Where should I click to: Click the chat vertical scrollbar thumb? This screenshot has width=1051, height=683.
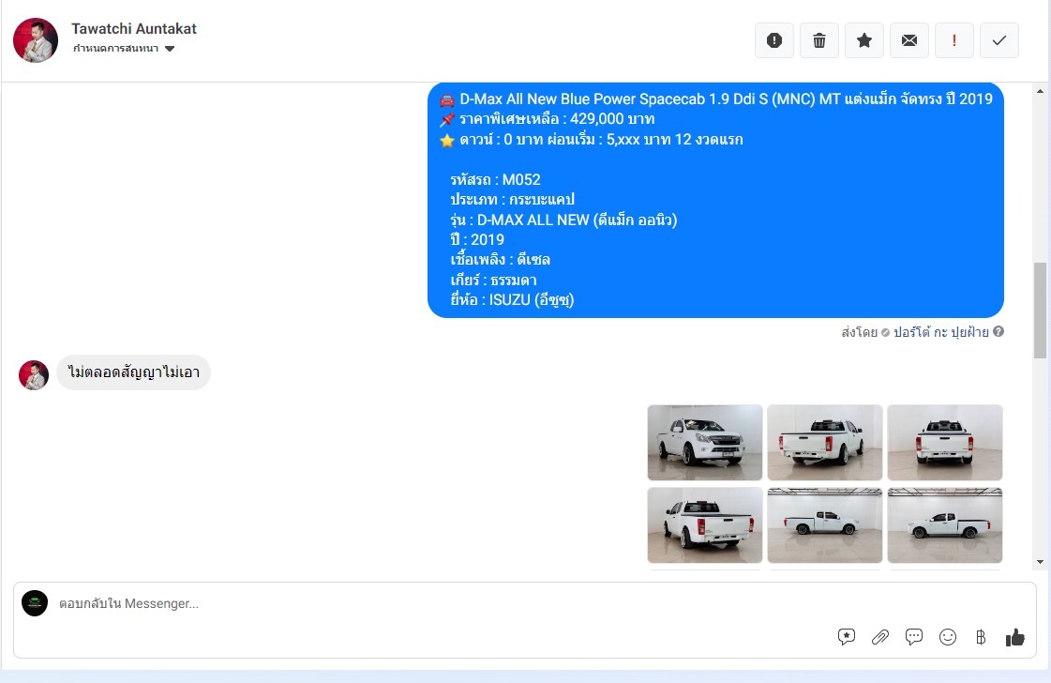point(1041,311)
